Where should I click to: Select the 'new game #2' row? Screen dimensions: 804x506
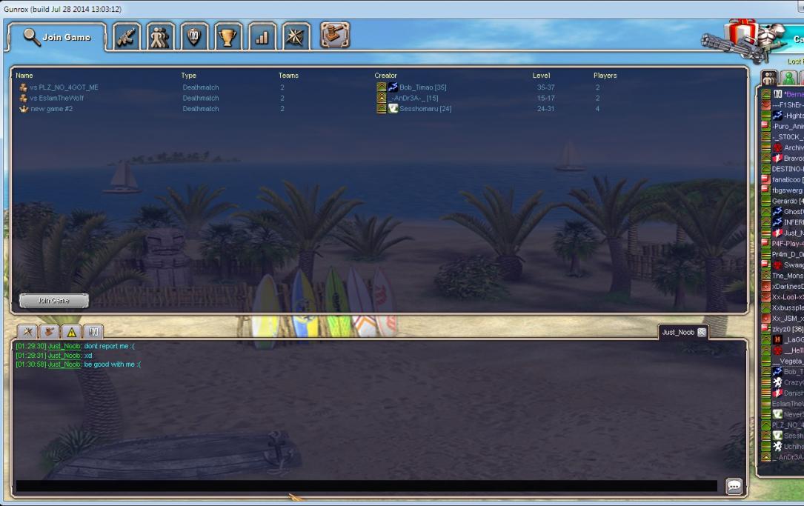coord(51,109)
